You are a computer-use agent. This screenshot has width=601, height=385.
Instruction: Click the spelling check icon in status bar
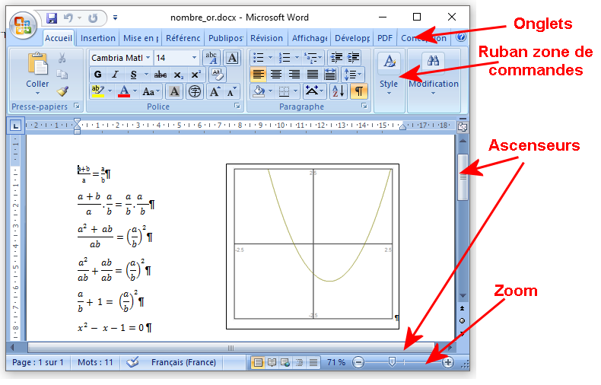click(x=132, y=363)
